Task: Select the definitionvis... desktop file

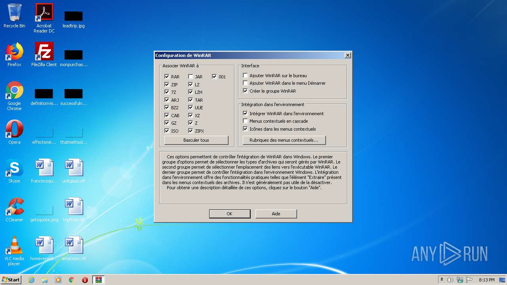Action: [44, 97]
